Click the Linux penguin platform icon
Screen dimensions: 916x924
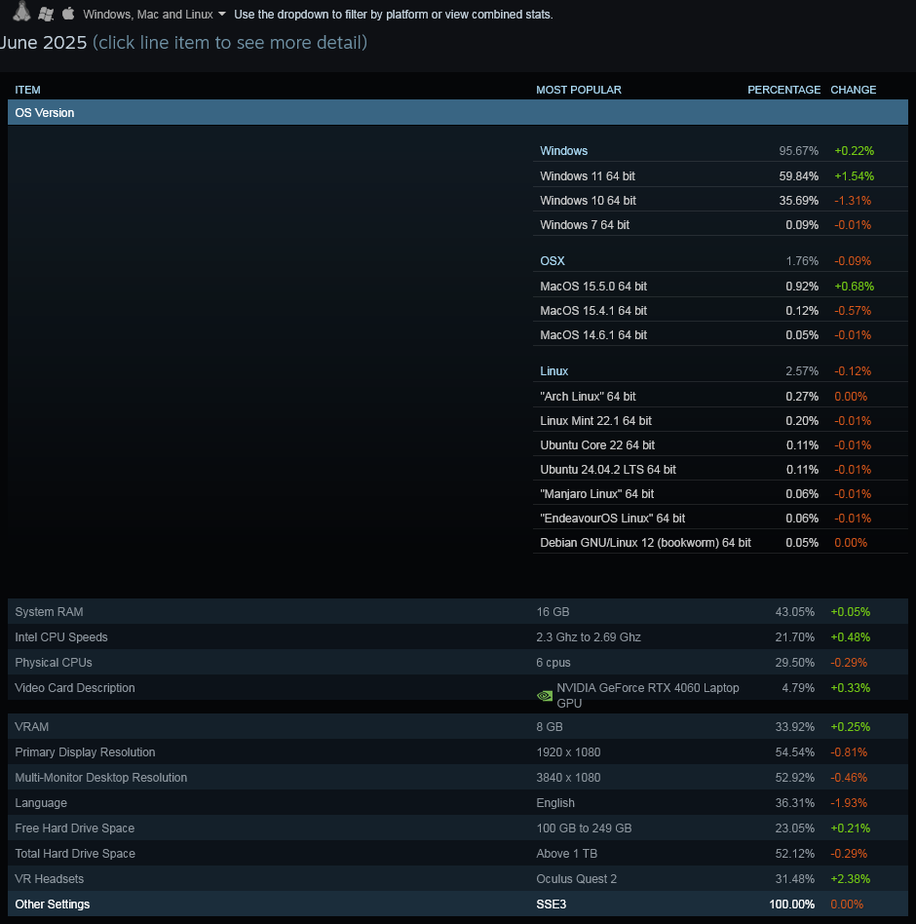(21, 11)
